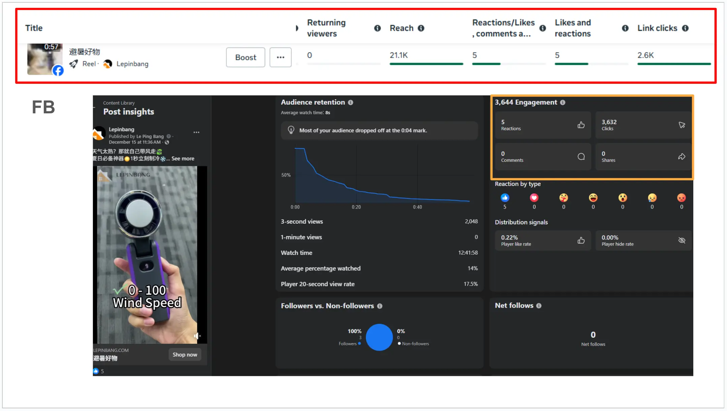Click the hidden-eye icon beside Player hide rate
The image size is (727, 411).
tap(682, 240)
